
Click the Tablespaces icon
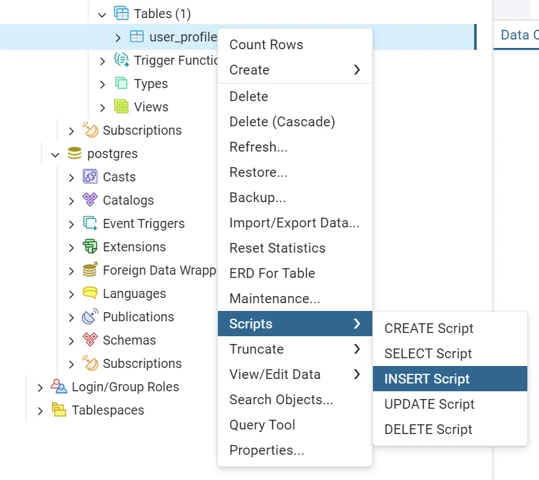59,409
